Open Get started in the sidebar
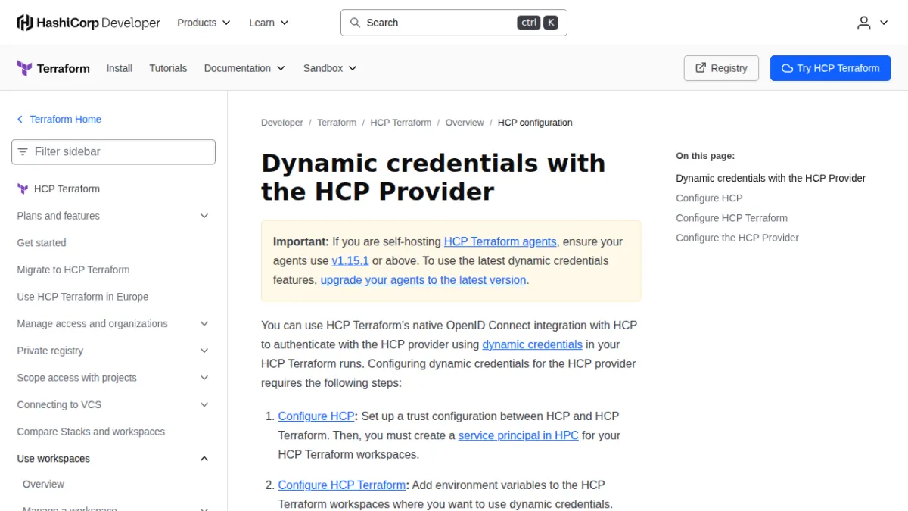Viewport: 908px width, 511px height. tap(42, 243)
